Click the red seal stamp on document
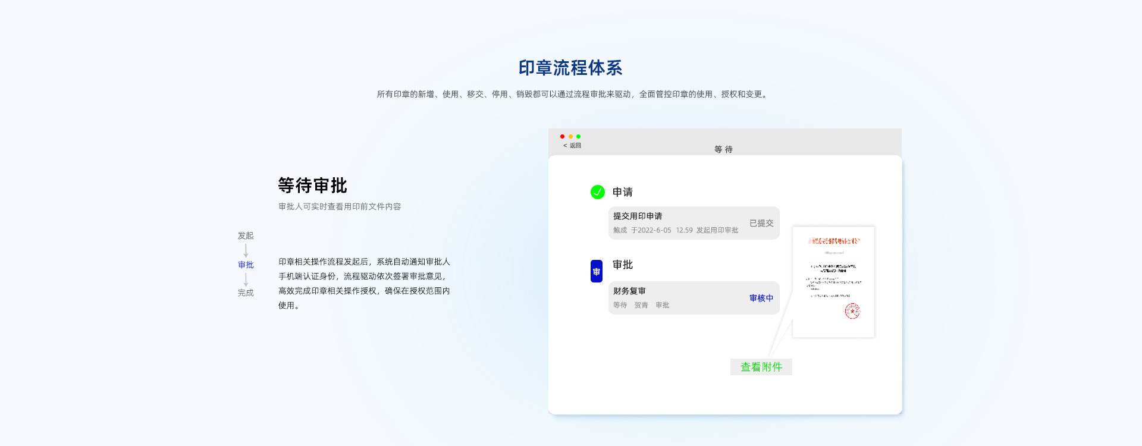This screenshot has width=1142, height=446. pyautogui.click(x=852, y=311)
